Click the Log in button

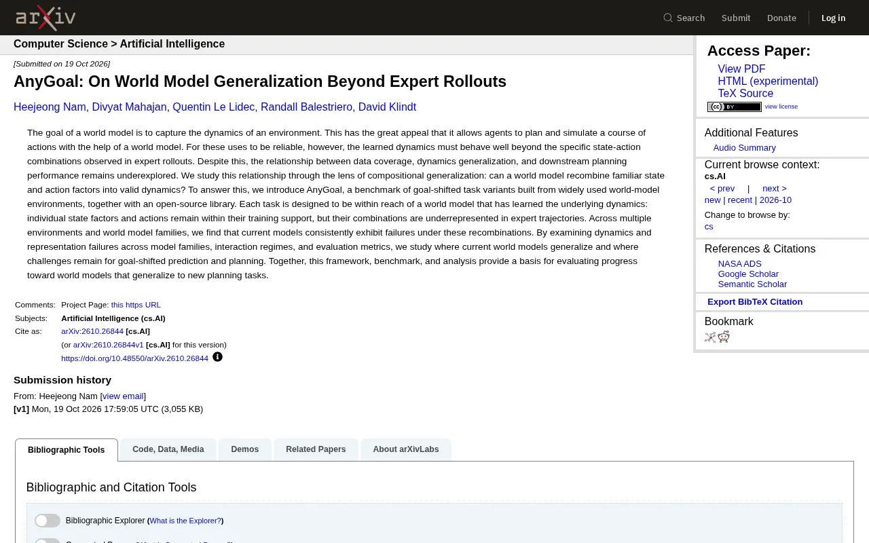(834, 18)
